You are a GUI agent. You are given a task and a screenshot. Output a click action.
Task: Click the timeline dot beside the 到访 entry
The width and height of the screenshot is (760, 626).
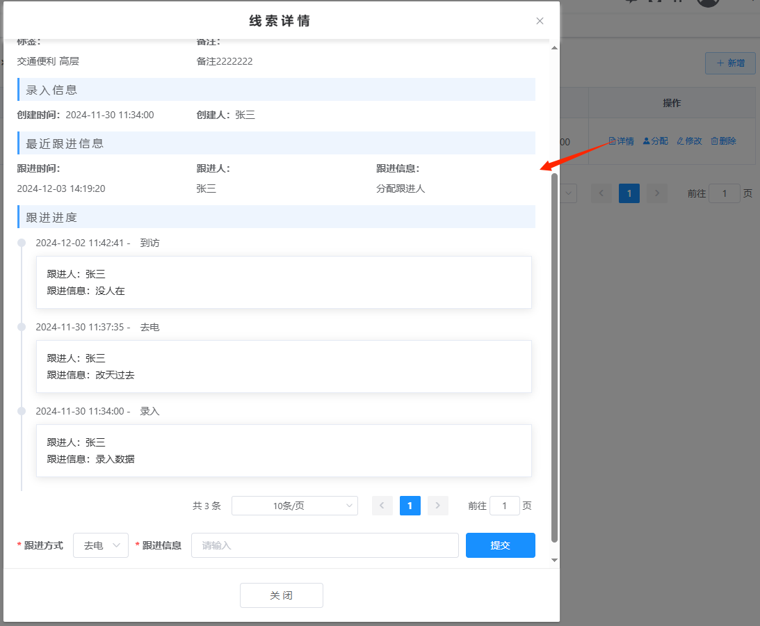[22, 243]
